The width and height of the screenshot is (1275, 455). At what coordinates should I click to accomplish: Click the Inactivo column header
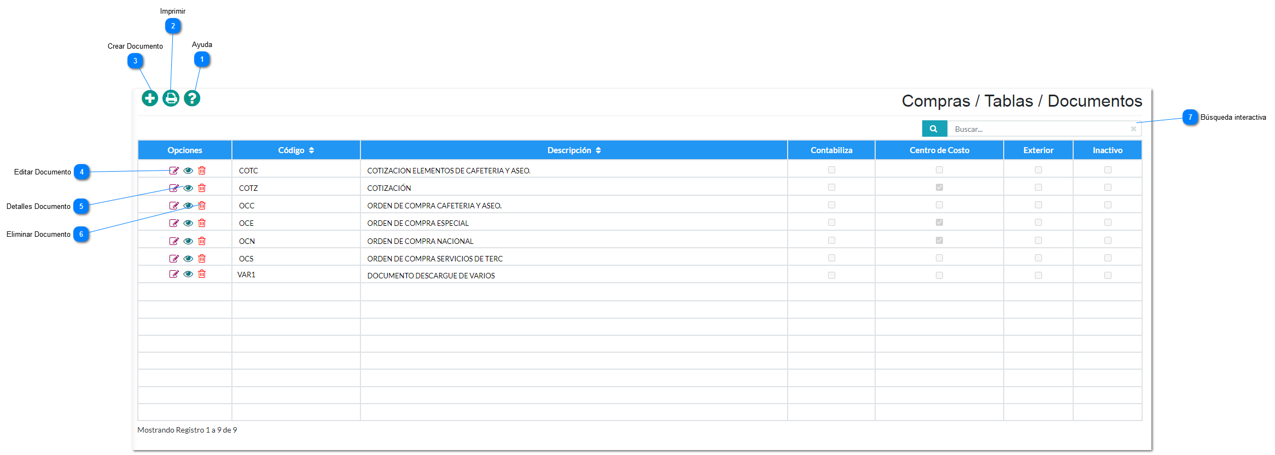tap(1108, 150)
